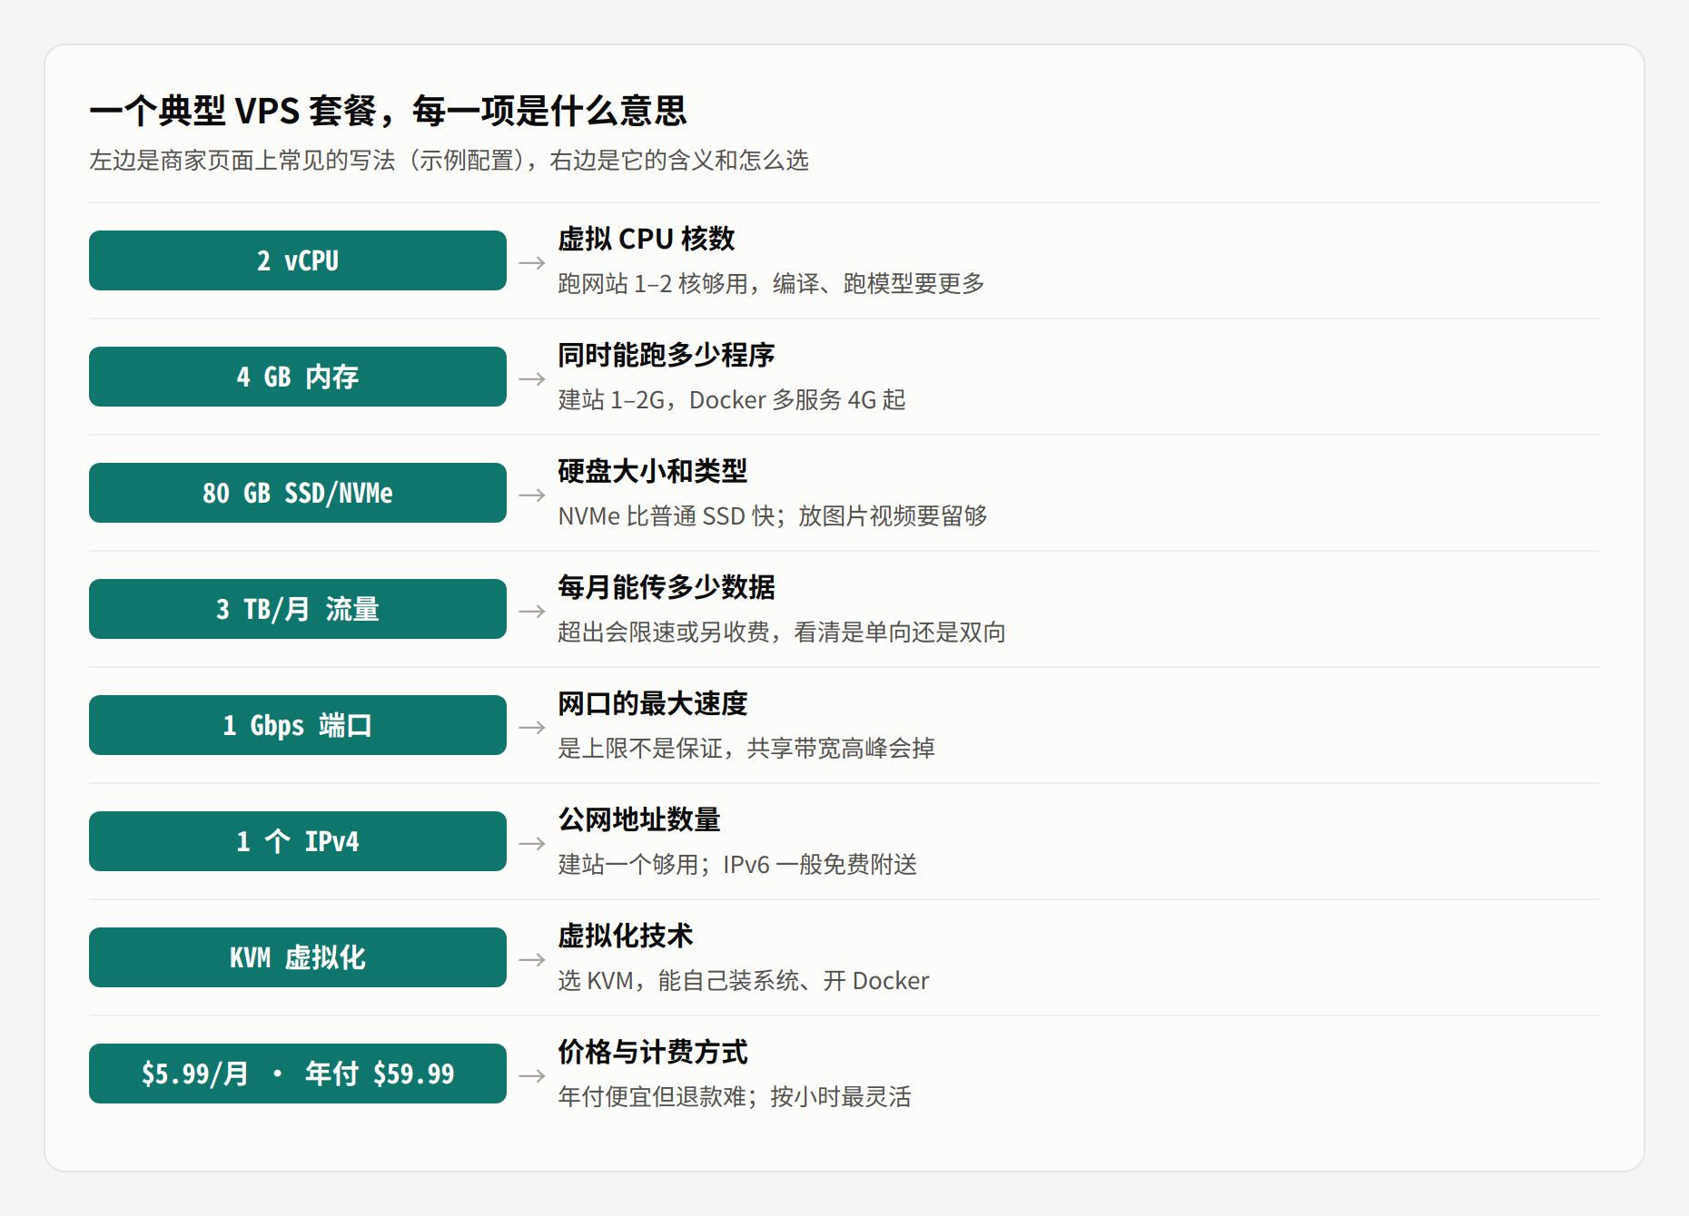Click the description "选 KVM，能自己装系统、开 Docker"

click(x=743, y=981)
